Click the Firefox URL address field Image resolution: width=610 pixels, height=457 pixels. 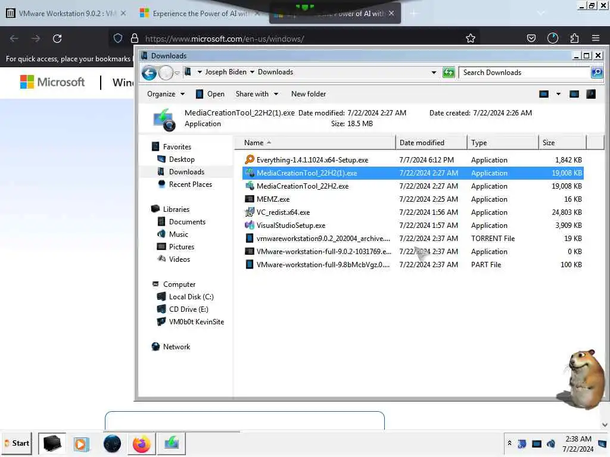click(x=295, y=39)
